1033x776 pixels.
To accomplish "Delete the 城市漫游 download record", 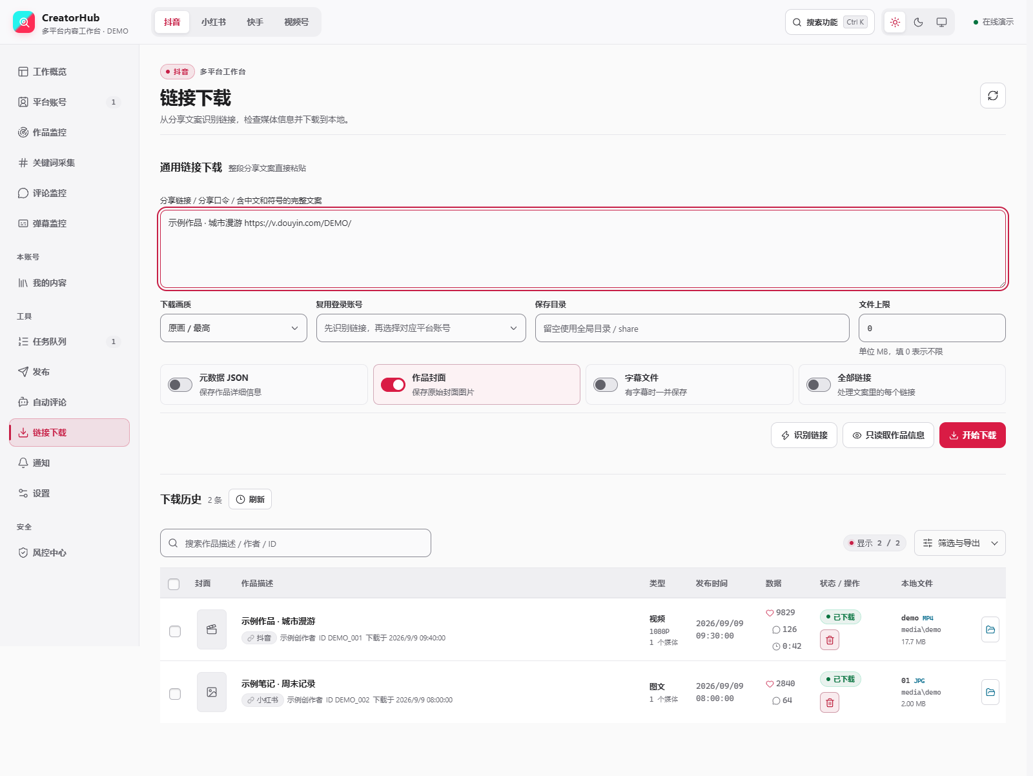I will point(830,640).
